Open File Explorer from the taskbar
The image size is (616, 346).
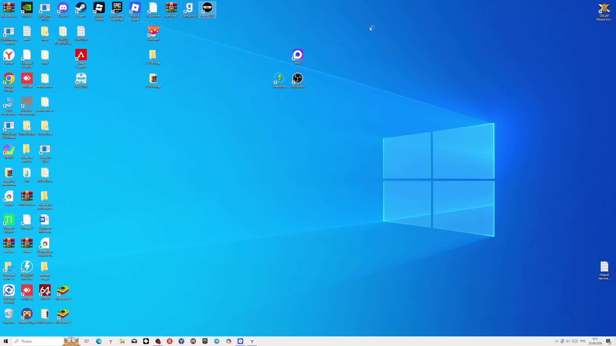click(x=122, y=341)
